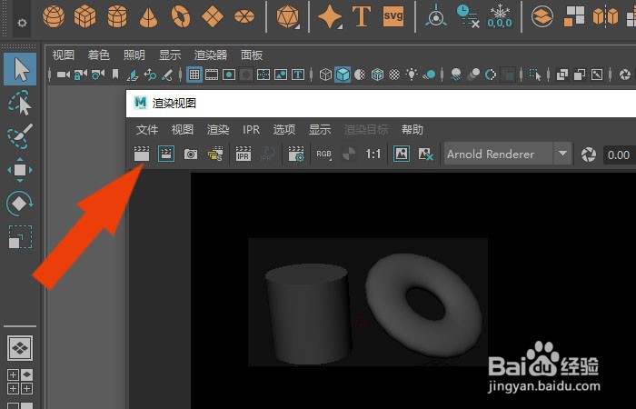
Task: Toggle viewport textured display checker icon
Action: pos(394,75)
